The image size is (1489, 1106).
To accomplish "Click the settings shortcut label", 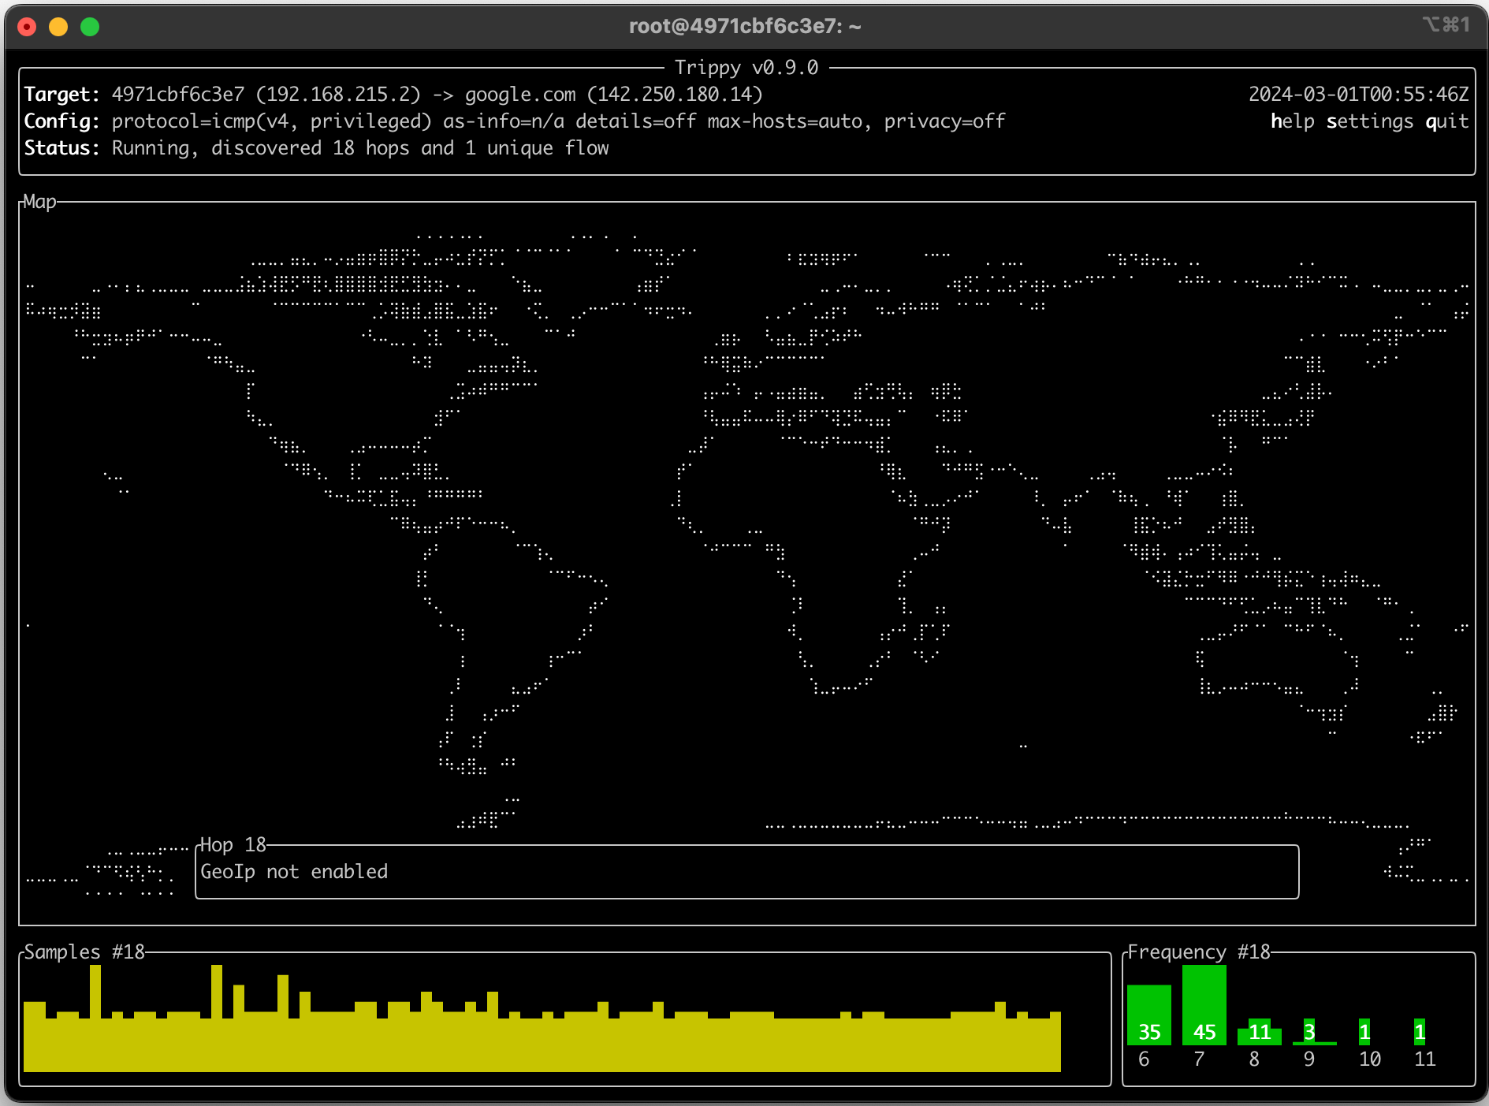I will coord(1370,121).
